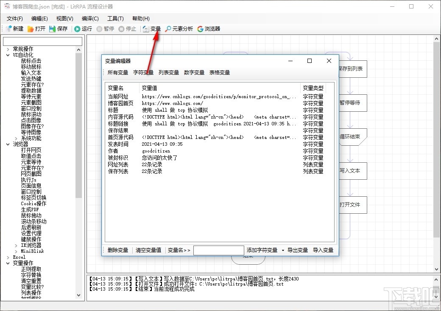Expand the IE浏览器 tree node
441x311 pixels.
[x=16, y=245]
